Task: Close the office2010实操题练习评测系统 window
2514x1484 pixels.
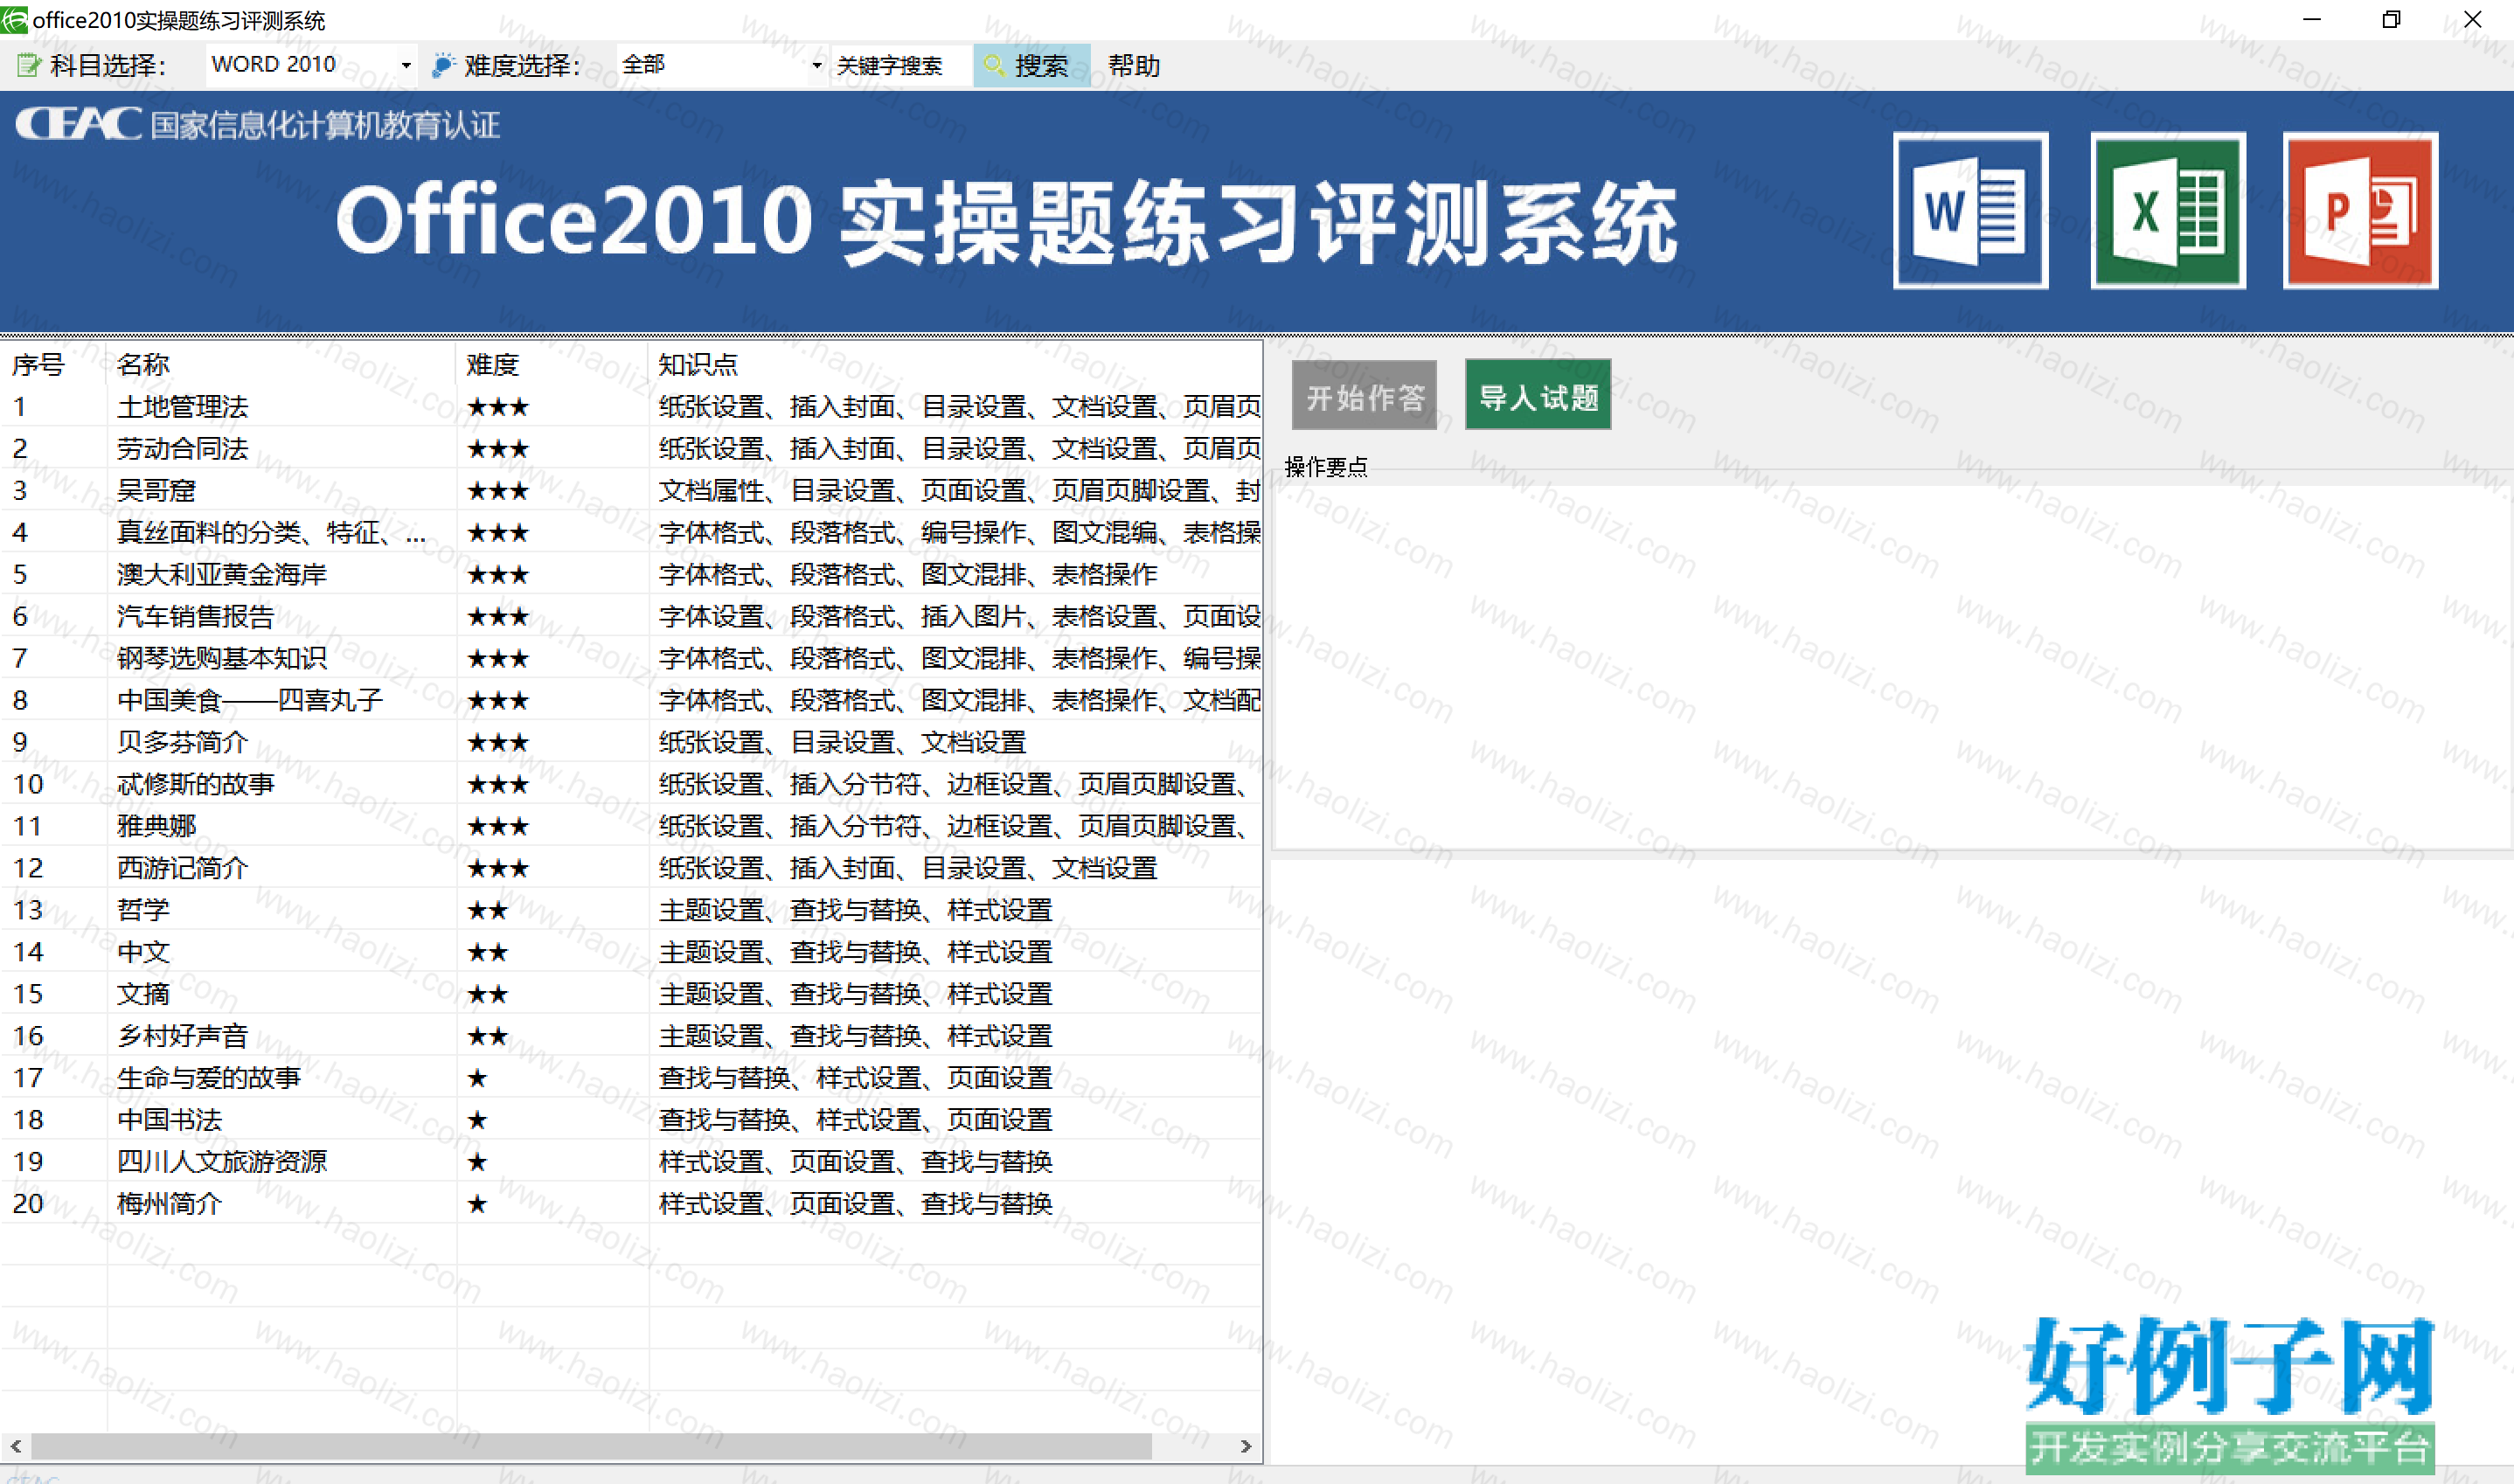Action: tap(2472, 19)
